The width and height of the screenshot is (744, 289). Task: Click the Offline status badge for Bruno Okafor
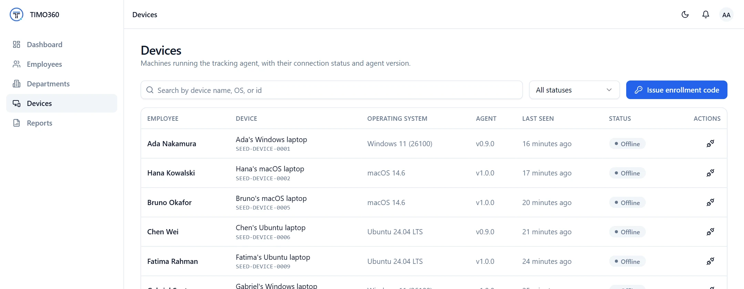coord(627,203)
